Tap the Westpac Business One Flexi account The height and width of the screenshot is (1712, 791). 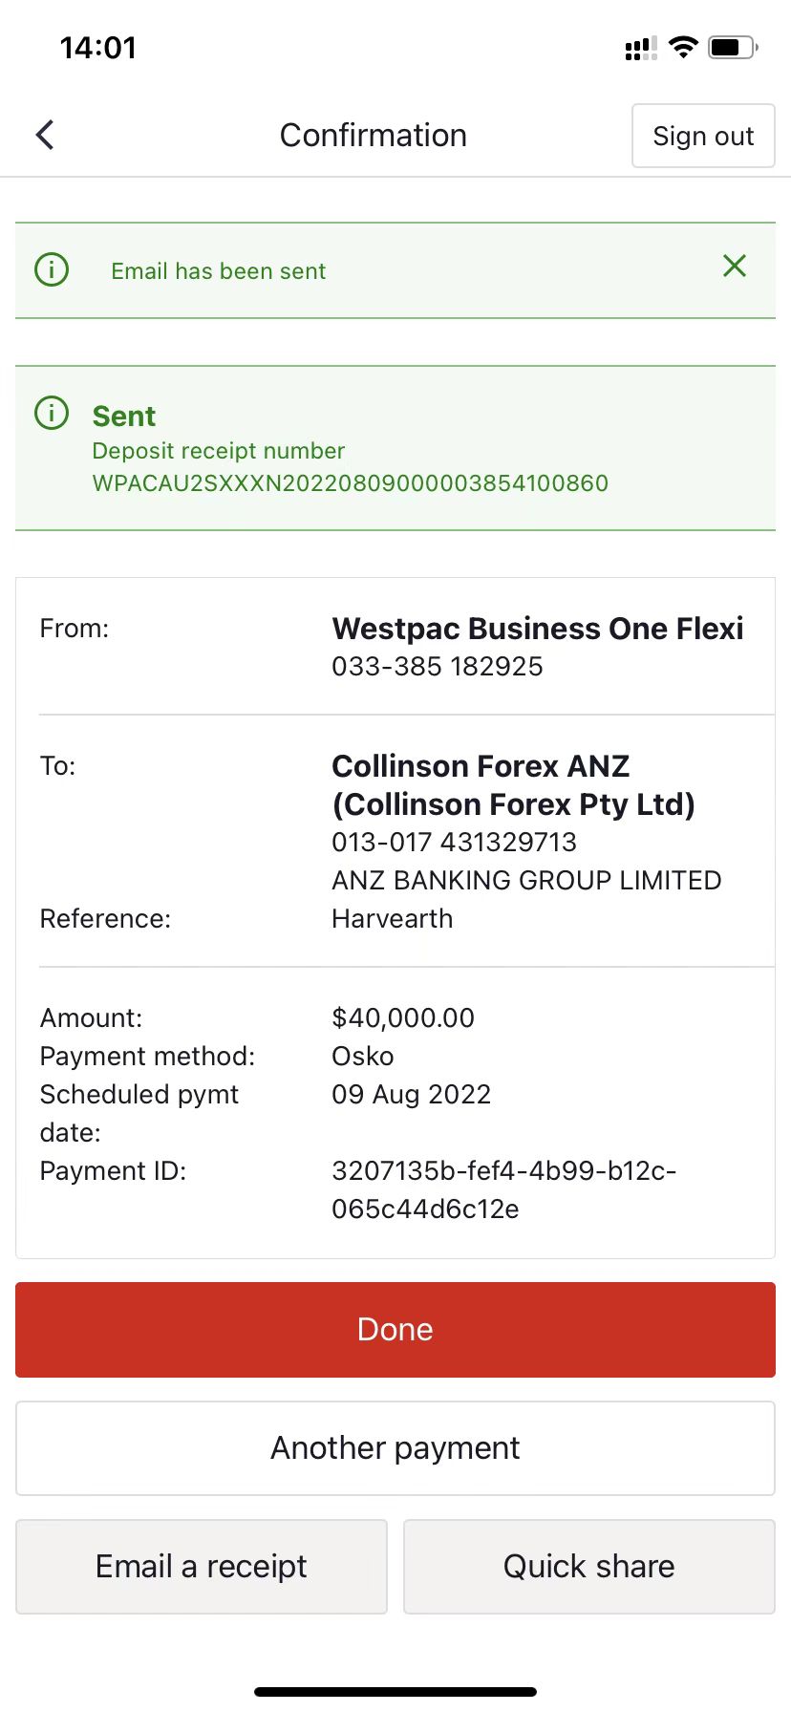click(537, 628)
